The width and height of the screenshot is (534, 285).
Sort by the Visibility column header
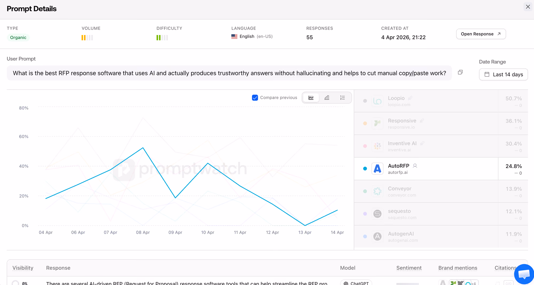23,268
